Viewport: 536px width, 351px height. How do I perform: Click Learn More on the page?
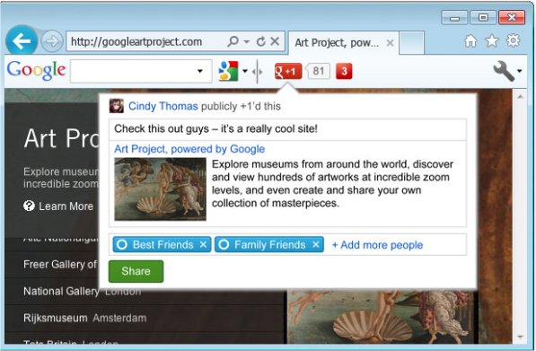click(66, 206)
